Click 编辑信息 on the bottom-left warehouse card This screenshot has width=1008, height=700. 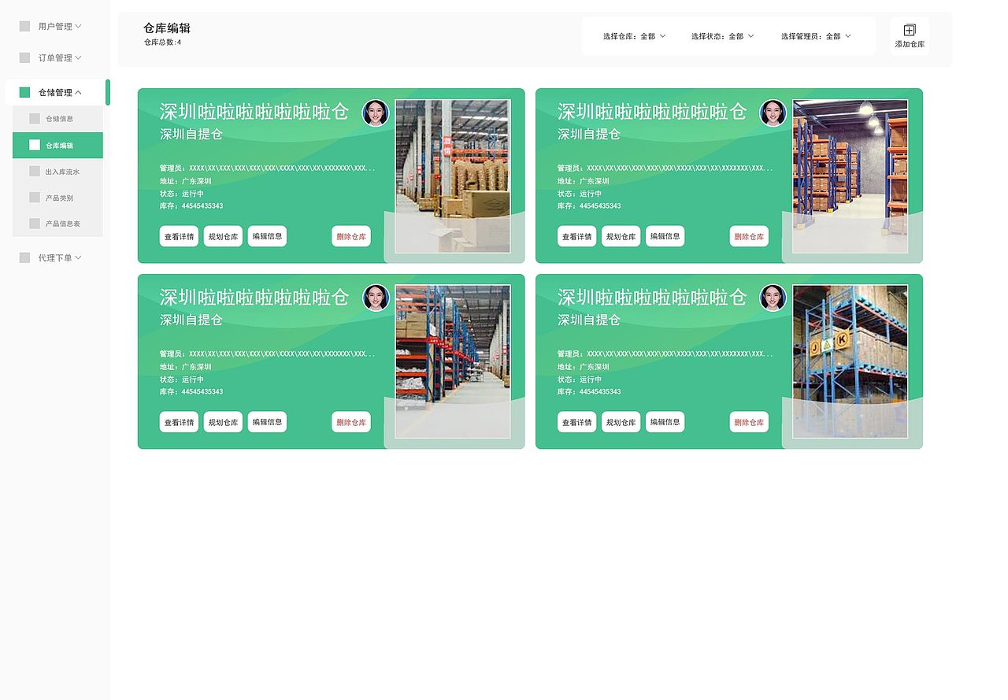pos(267,421)
